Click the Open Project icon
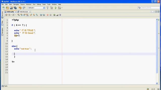 [x=11, y=8]
